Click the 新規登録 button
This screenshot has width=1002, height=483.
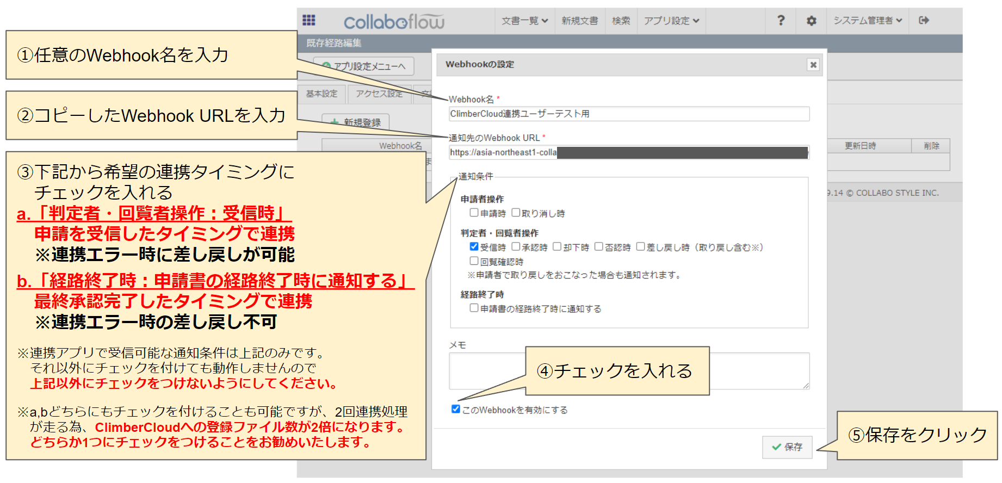point(356,122)
